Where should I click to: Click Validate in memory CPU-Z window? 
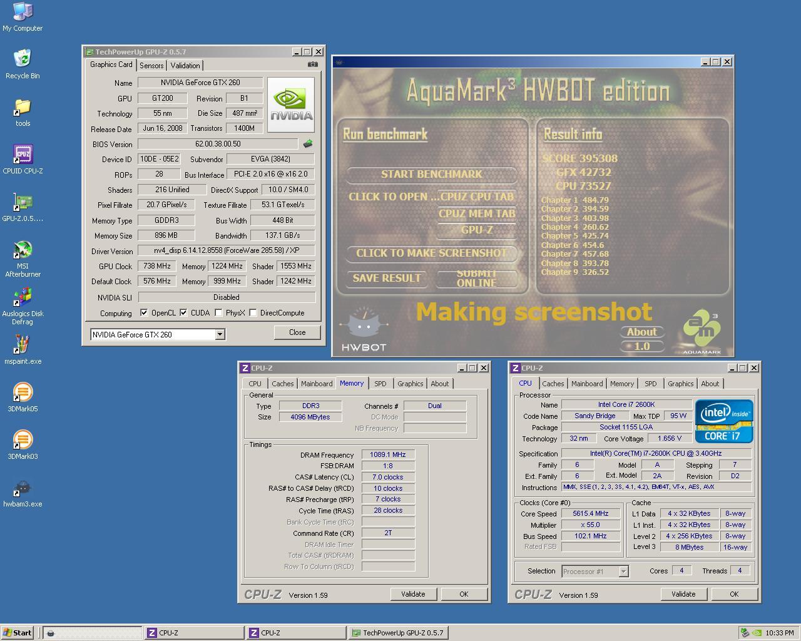tap(413, 594)
